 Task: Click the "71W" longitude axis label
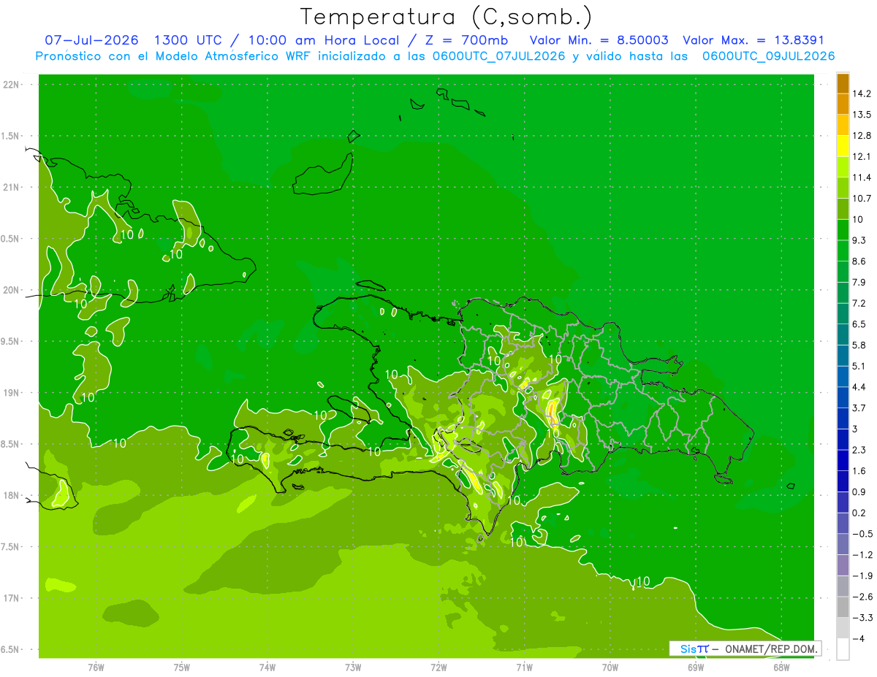tap(524, 667)
